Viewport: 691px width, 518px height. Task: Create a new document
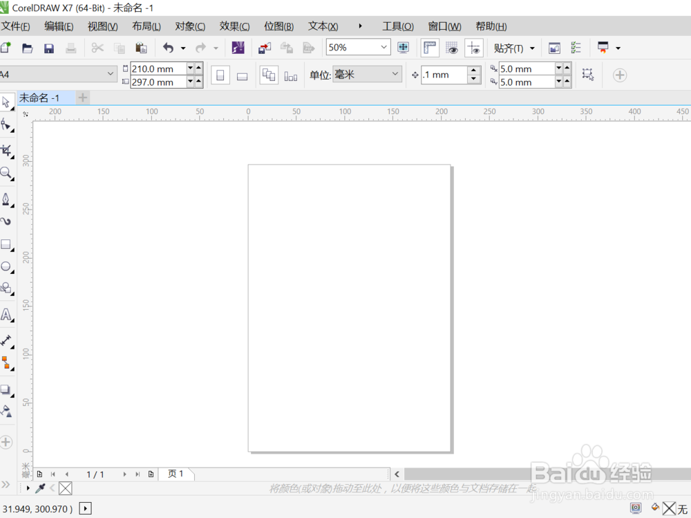pyautogui.click(x=6, y=48)
